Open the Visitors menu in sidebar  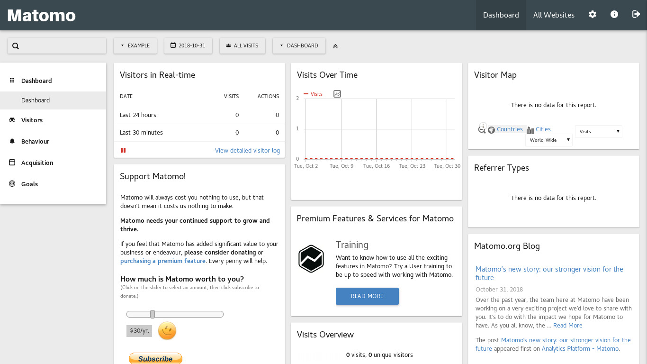[32, 120]
